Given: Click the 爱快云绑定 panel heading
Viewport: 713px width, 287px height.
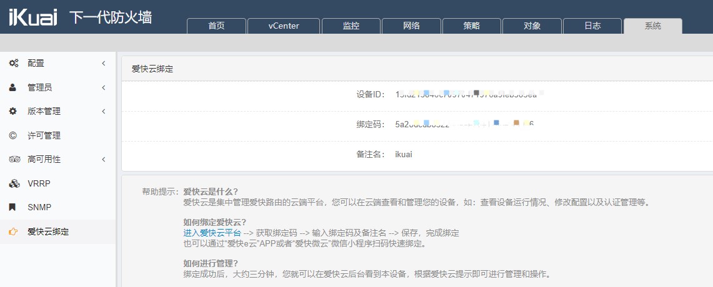Looking at the screenshot, I should [x=152, y=69].
